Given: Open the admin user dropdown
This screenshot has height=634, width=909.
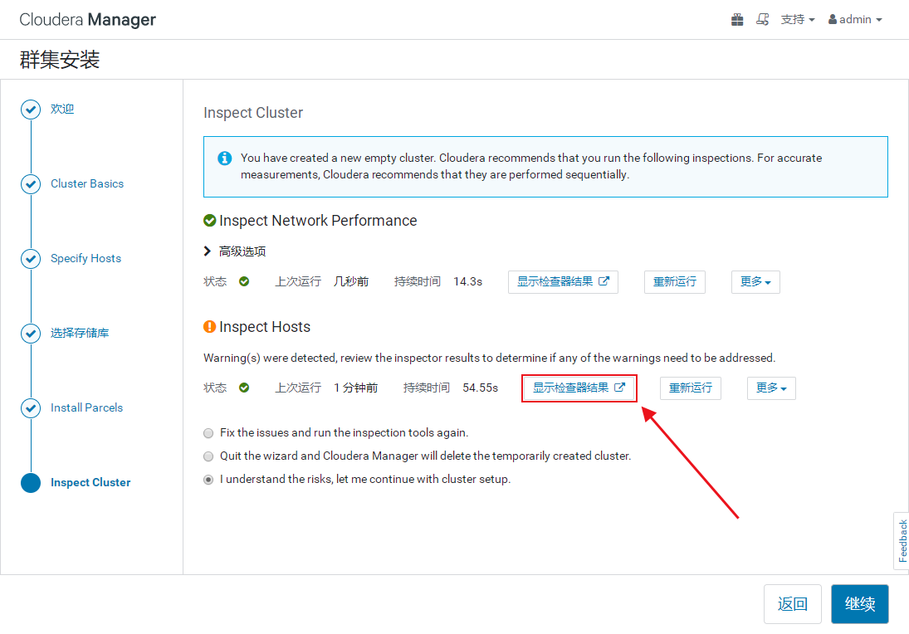Looking at the screenshot, I should click(x=855, y=20).
